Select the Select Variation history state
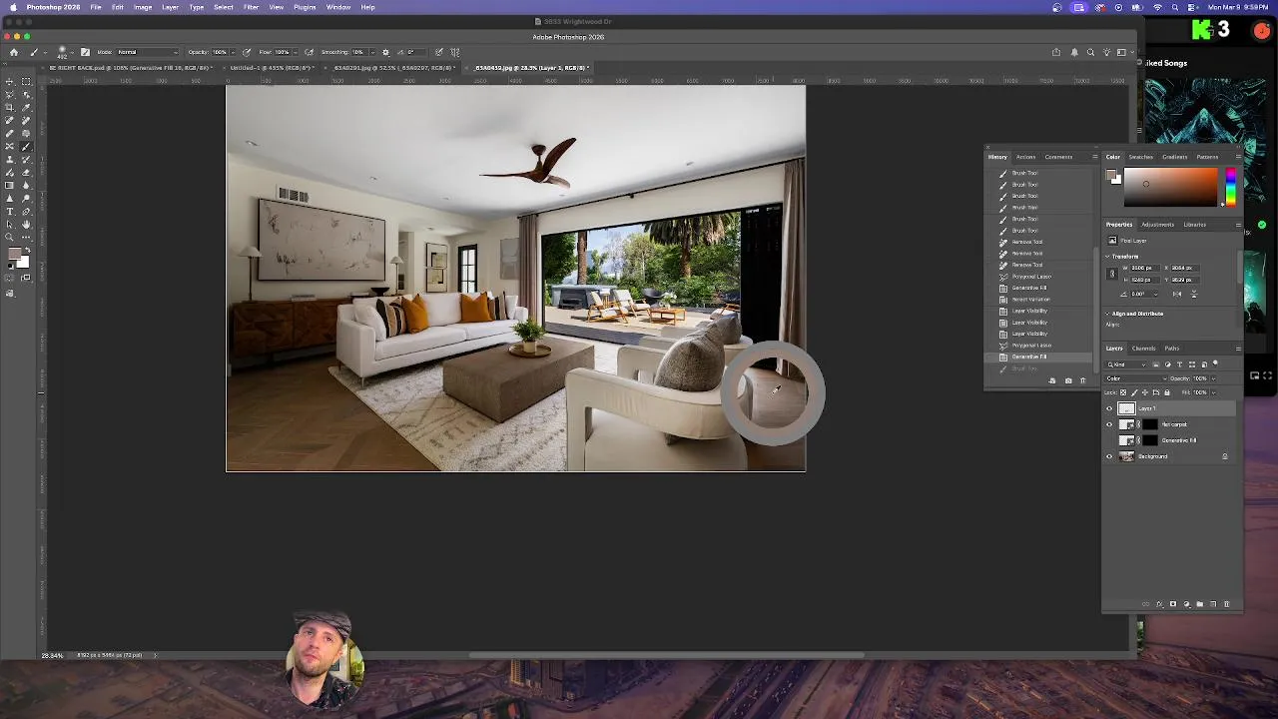This screenshot has width=1278, height=719. [x=1040, y=299]
